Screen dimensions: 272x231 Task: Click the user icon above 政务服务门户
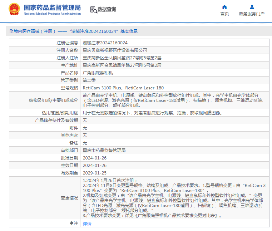[x=252, y=7]
